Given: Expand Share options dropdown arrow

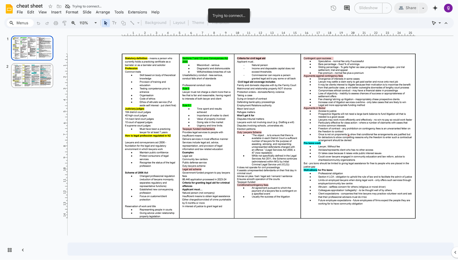Looking at the screenshot, I should [423, 8].
